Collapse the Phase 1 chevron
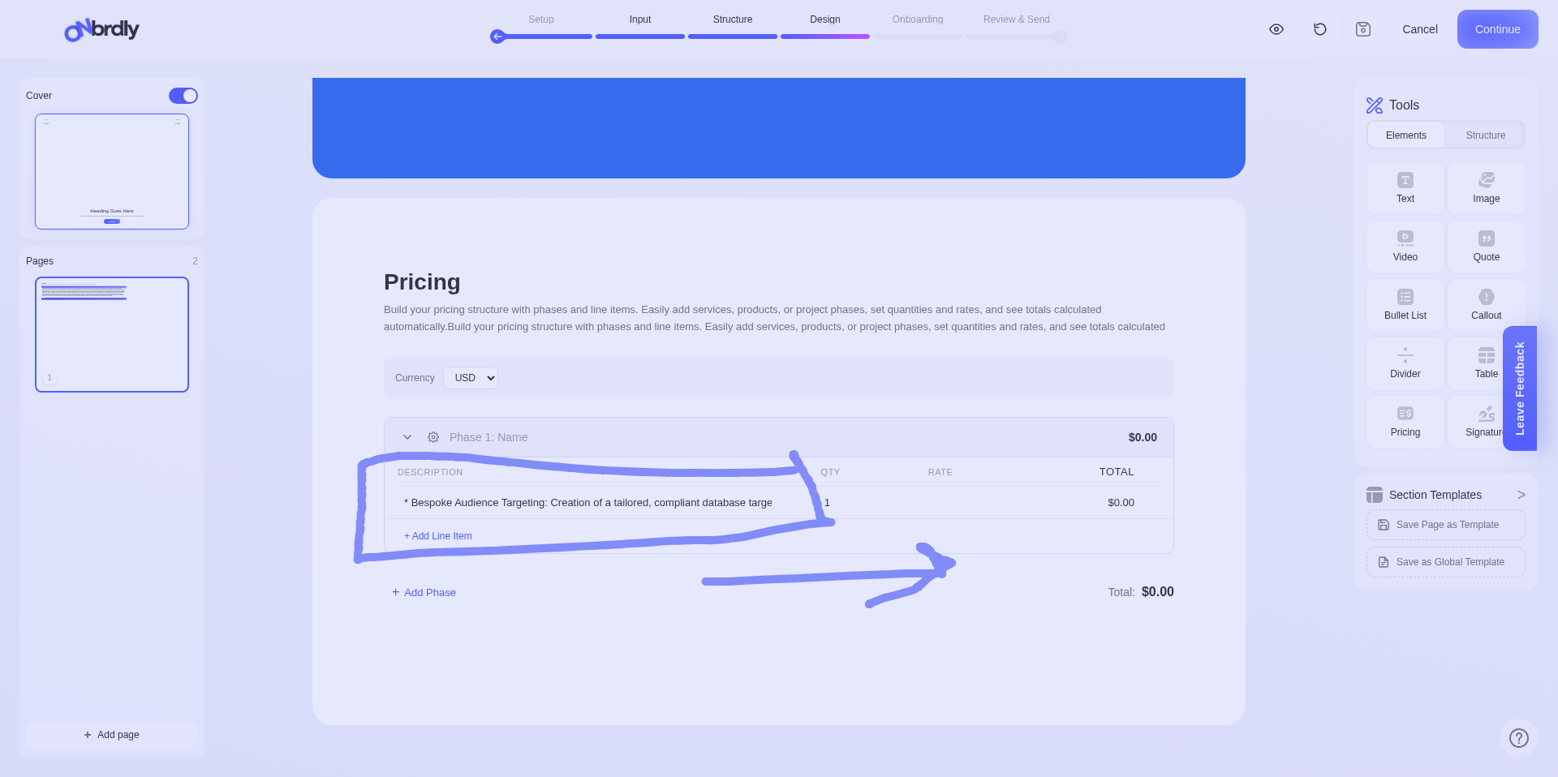The height and width of the screenshot is (777, 1558). 407,437
